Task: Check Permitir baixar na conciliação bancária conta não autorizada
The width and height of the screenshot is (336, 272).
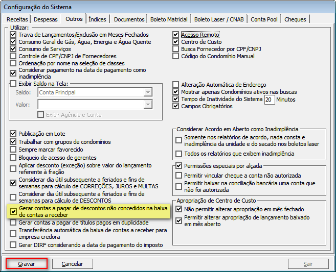Action: (x=178, y=186)
